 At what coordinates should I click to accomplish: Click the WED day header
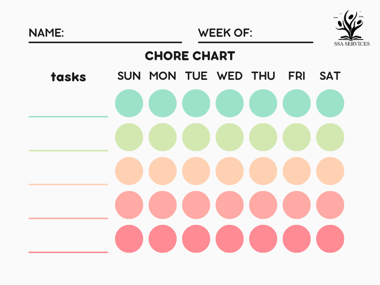click(230, 76)
